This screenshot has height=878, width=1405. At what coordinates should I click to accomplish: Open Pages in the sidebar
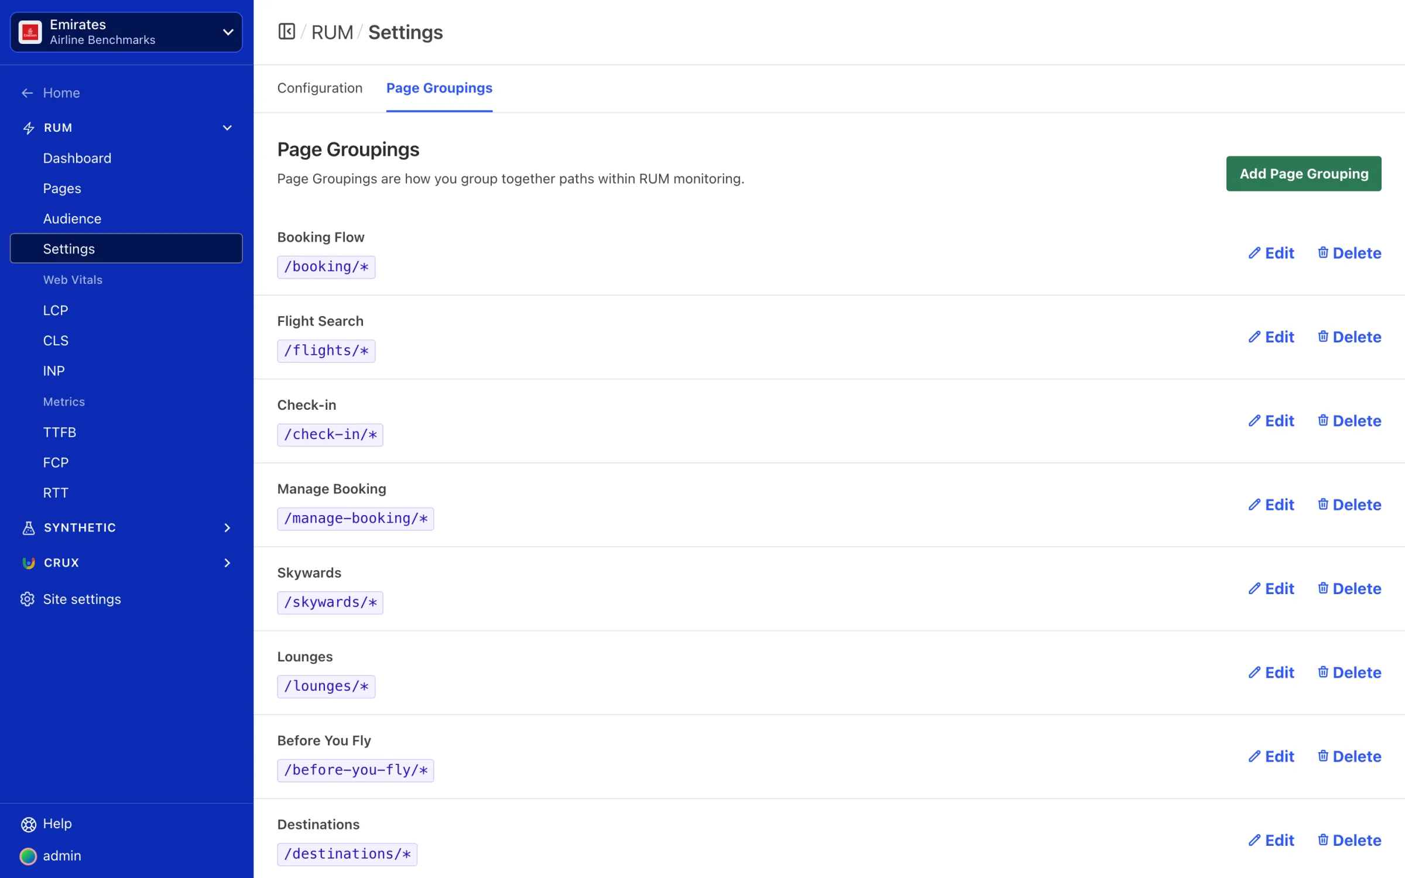(x=62, y=188)
